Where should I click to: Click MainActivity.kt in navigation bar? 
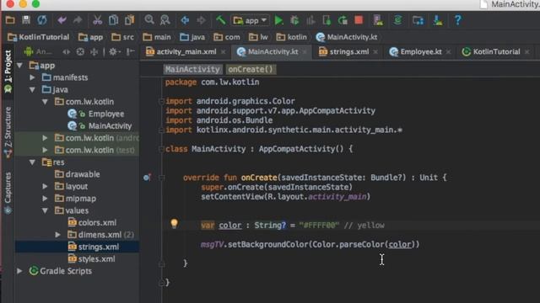347,37
